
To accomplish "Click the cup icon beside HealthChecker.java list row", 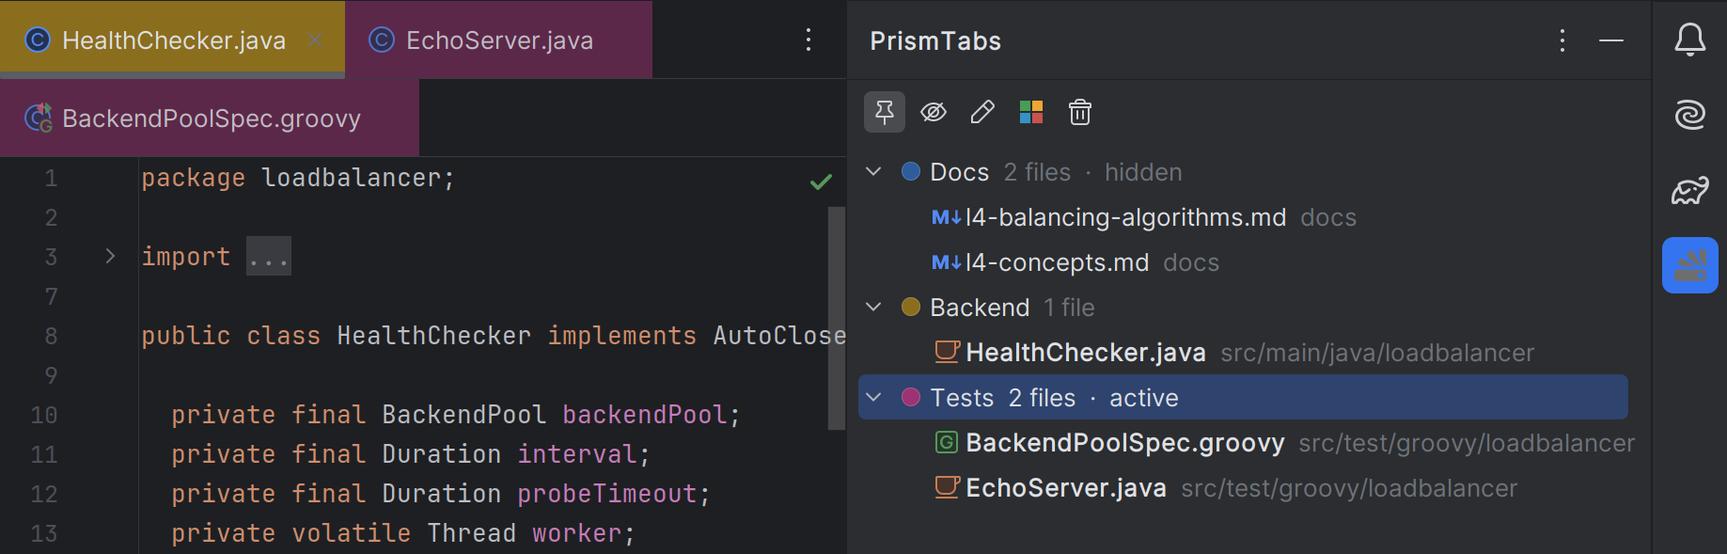I will [947, 352].
